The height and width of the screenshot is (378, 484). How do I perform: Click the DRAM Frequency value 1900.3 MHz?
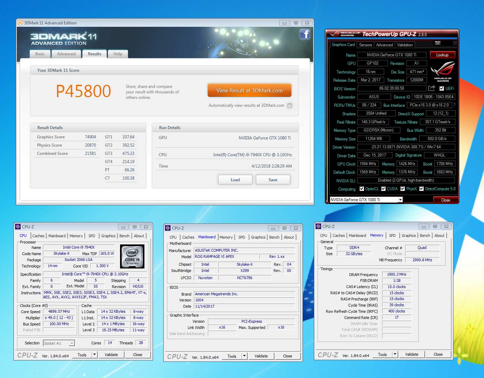coord(397,274)
